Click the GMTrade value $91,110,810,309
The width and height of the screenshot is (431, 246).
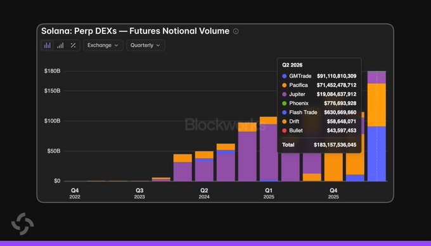pyautogui.click(x=337, y=76)
